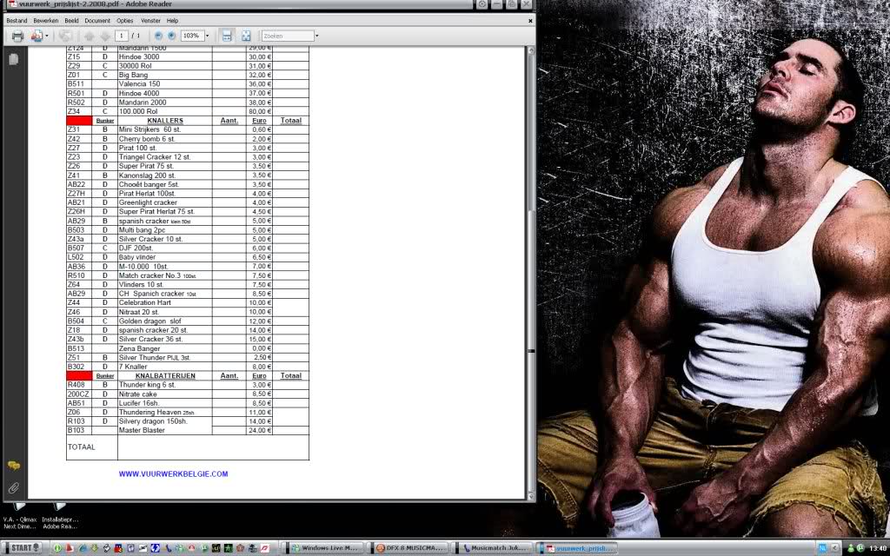Image resolution: width=890 pixels, height=556 pixels.
Task: Open the Bestand menu
Action: pos(17,20)
